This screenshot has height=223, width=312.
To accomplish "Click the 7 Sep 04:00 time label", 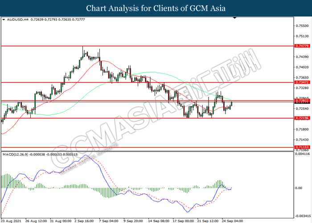I will click(x=109, y=221).
